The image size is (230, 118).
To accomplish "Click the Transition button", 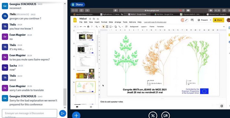I will 160,27.
